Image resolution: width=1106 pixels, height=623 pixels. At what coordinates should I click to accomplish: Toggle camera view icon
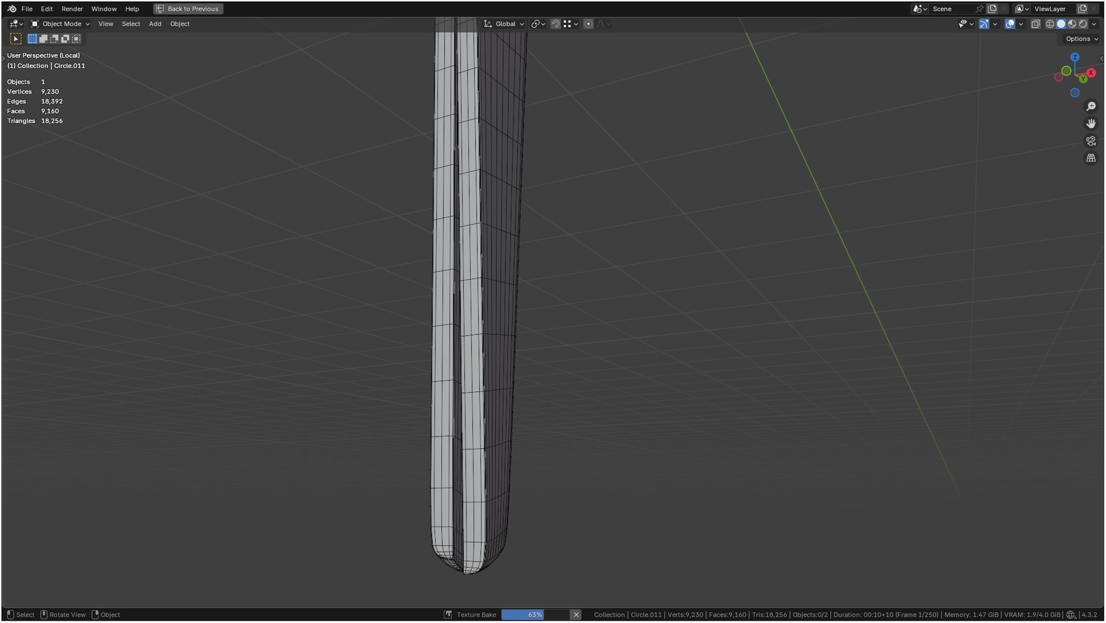tap(1090, 141)
